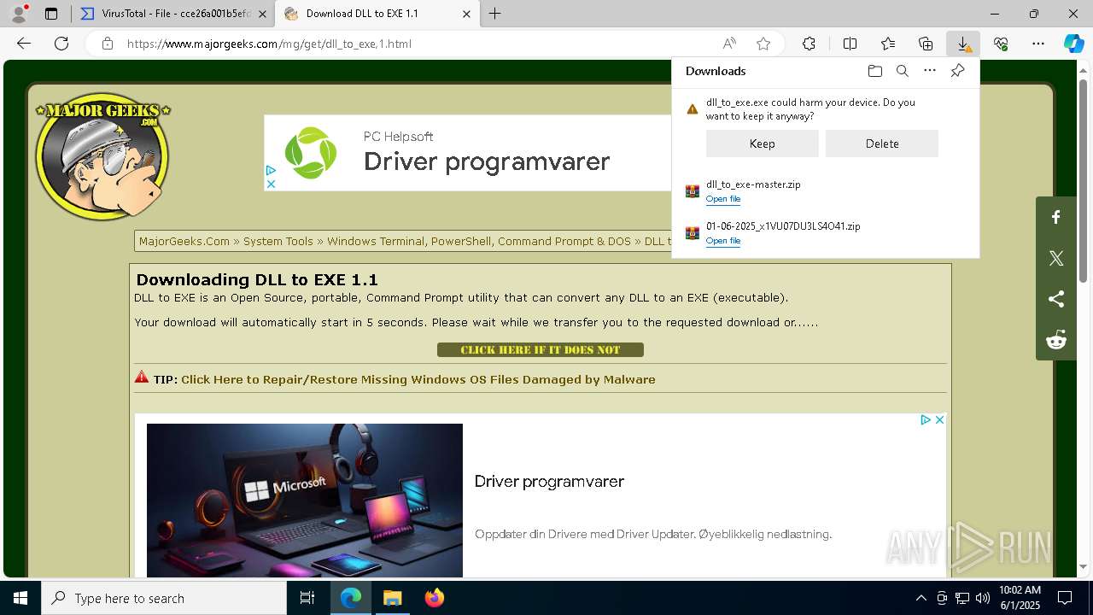Open Browser essentials icon
The image size is (1093, 615).
[1001, 44]
